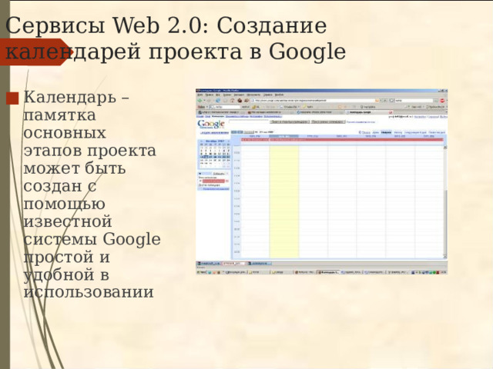Click the Календарь taskbar window button
Image resolution: width=493 pixels, height=369 pixels.
328,272
